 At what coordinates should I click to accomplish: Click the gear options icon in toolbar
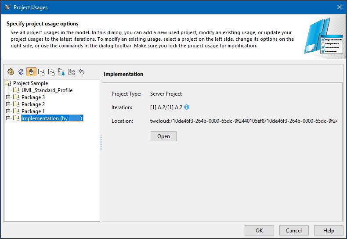click(11, 72)
